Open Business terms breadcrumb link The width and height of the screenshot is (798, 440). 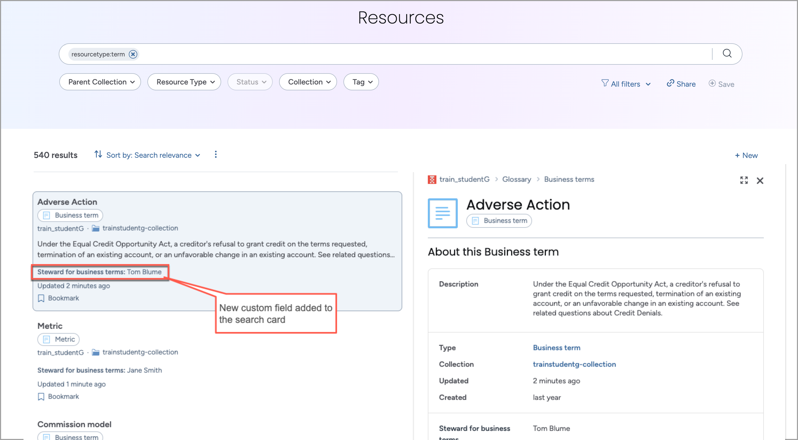point(569,179)
